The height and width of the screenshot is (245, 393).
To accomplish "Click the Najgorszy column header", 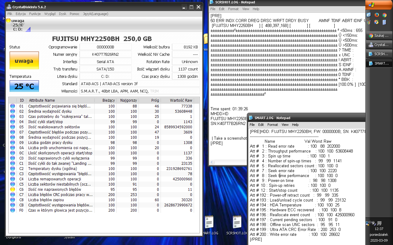I will pos(127,100).
